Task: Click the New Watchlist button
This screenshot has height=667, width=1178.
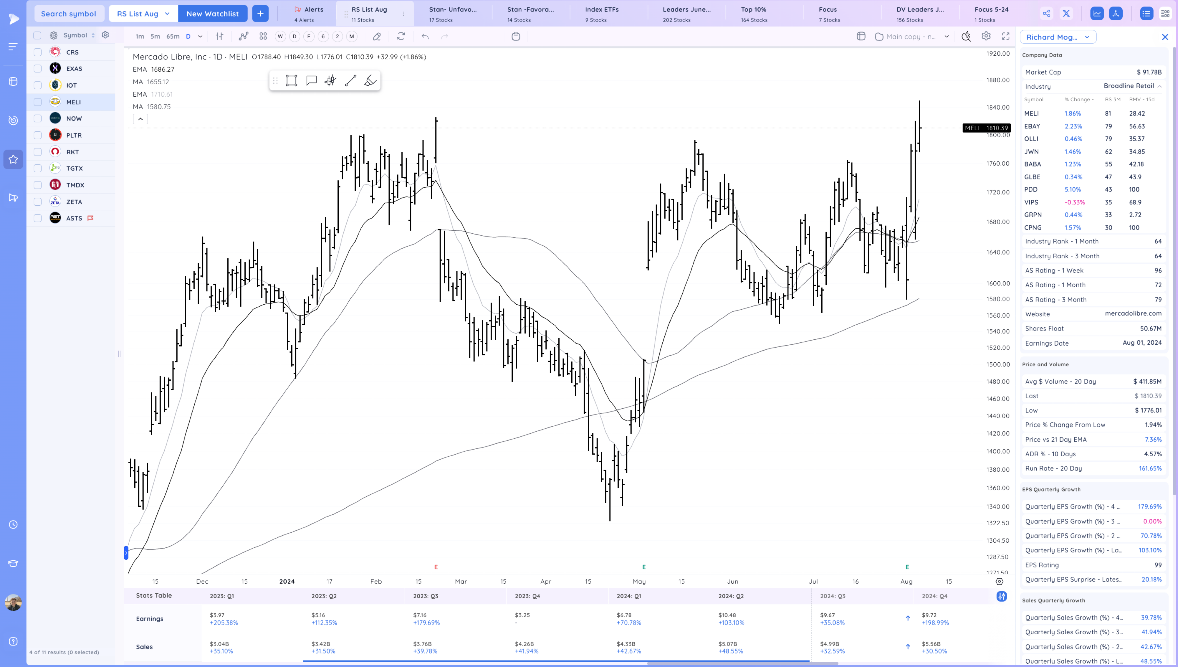Action: (212, 13)
